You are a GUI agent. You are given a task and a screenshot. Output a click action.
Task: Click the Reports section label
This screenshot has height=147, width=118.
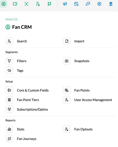click(x=10, y=120)
